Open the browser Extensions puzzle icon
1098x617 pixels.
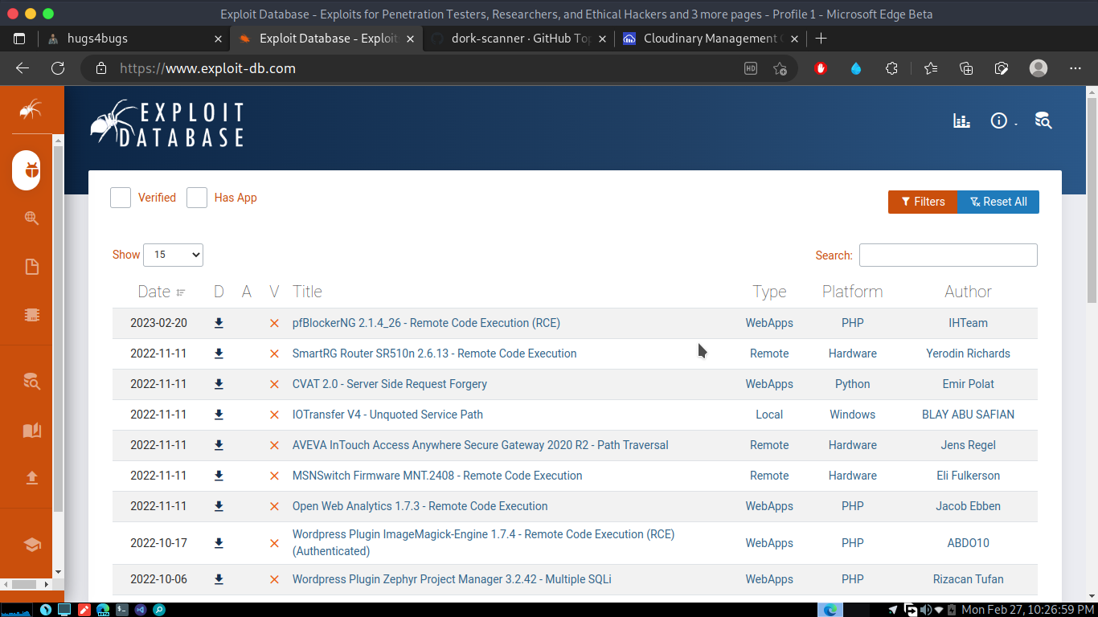pos(891,68)
